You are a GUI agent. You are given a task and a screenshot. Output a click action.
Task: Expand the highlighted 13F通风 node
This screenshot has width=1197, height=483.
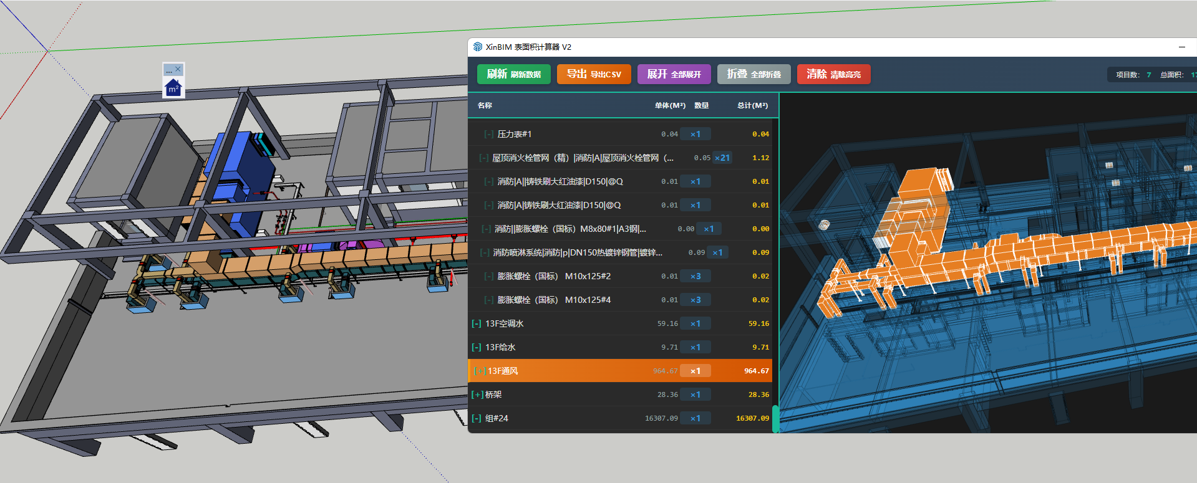click(x=479, y=371)
